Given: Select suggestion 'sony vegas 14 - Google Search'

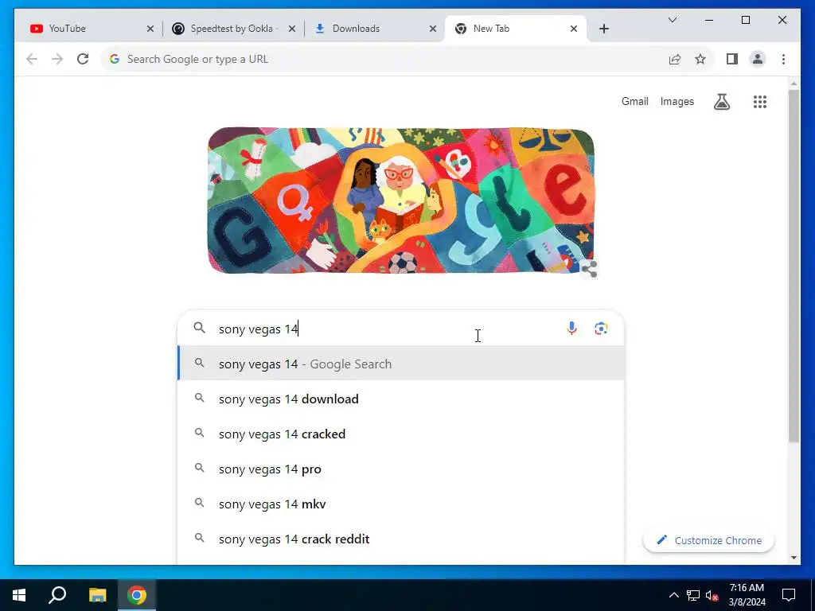Looking at the screenshot, I should click(401, 364).
